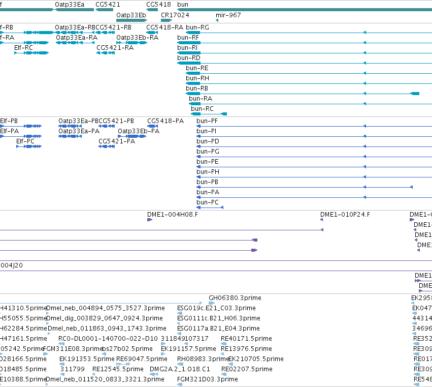Image resolution: width=432 pixels, height=387 pixels.
Task: Select EST EK210705.5prime
Action: click(231, 364)
